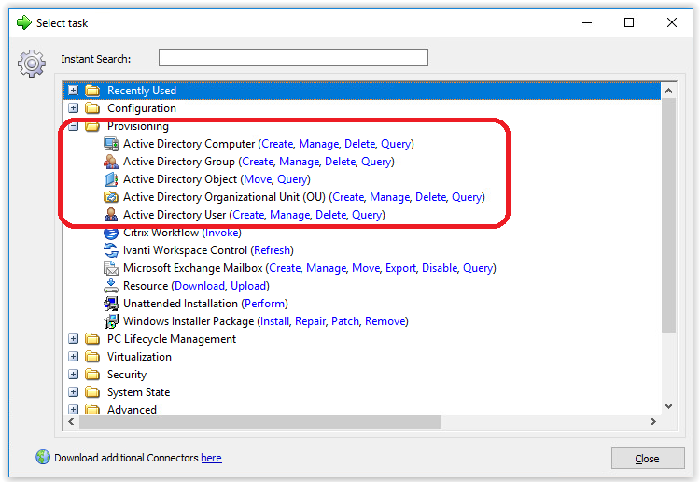Click the horizontal scrollbar thumb
700x482 pixels.
click(260, 421)
